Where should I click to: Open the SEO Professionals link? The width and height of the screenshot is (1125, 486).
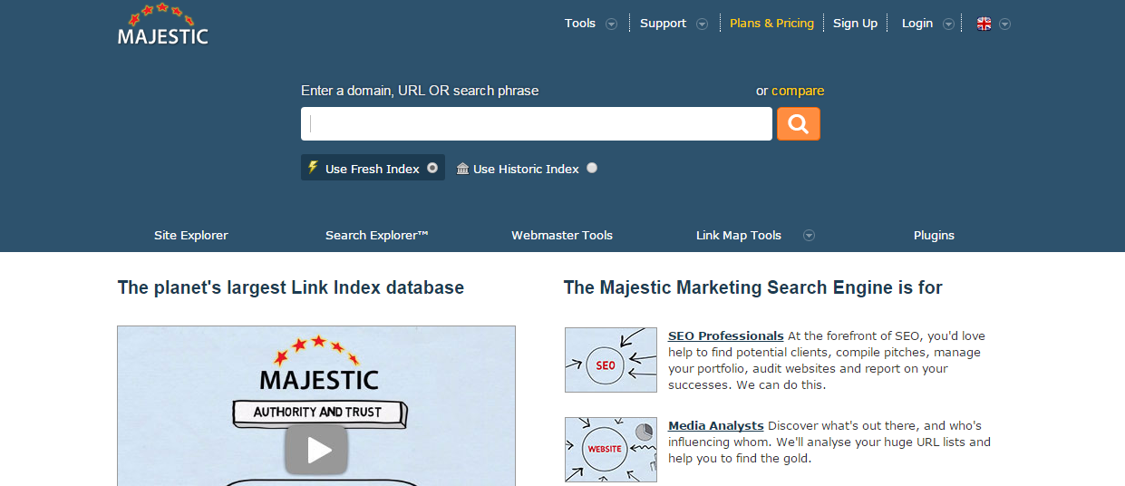726,336
